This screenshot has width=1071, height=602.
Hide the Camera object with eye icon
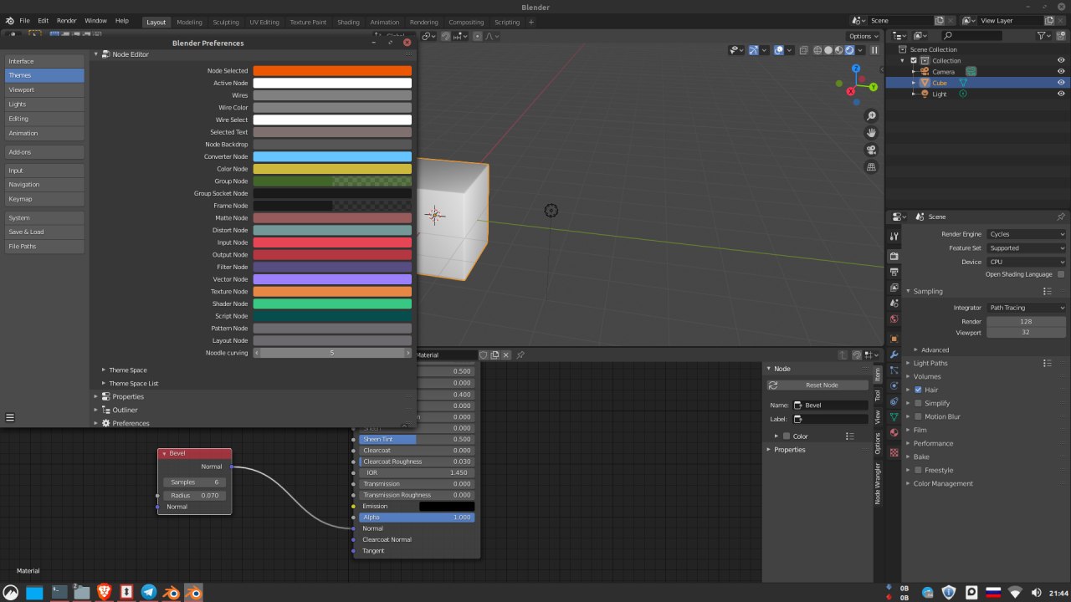tap(1061, 71)
